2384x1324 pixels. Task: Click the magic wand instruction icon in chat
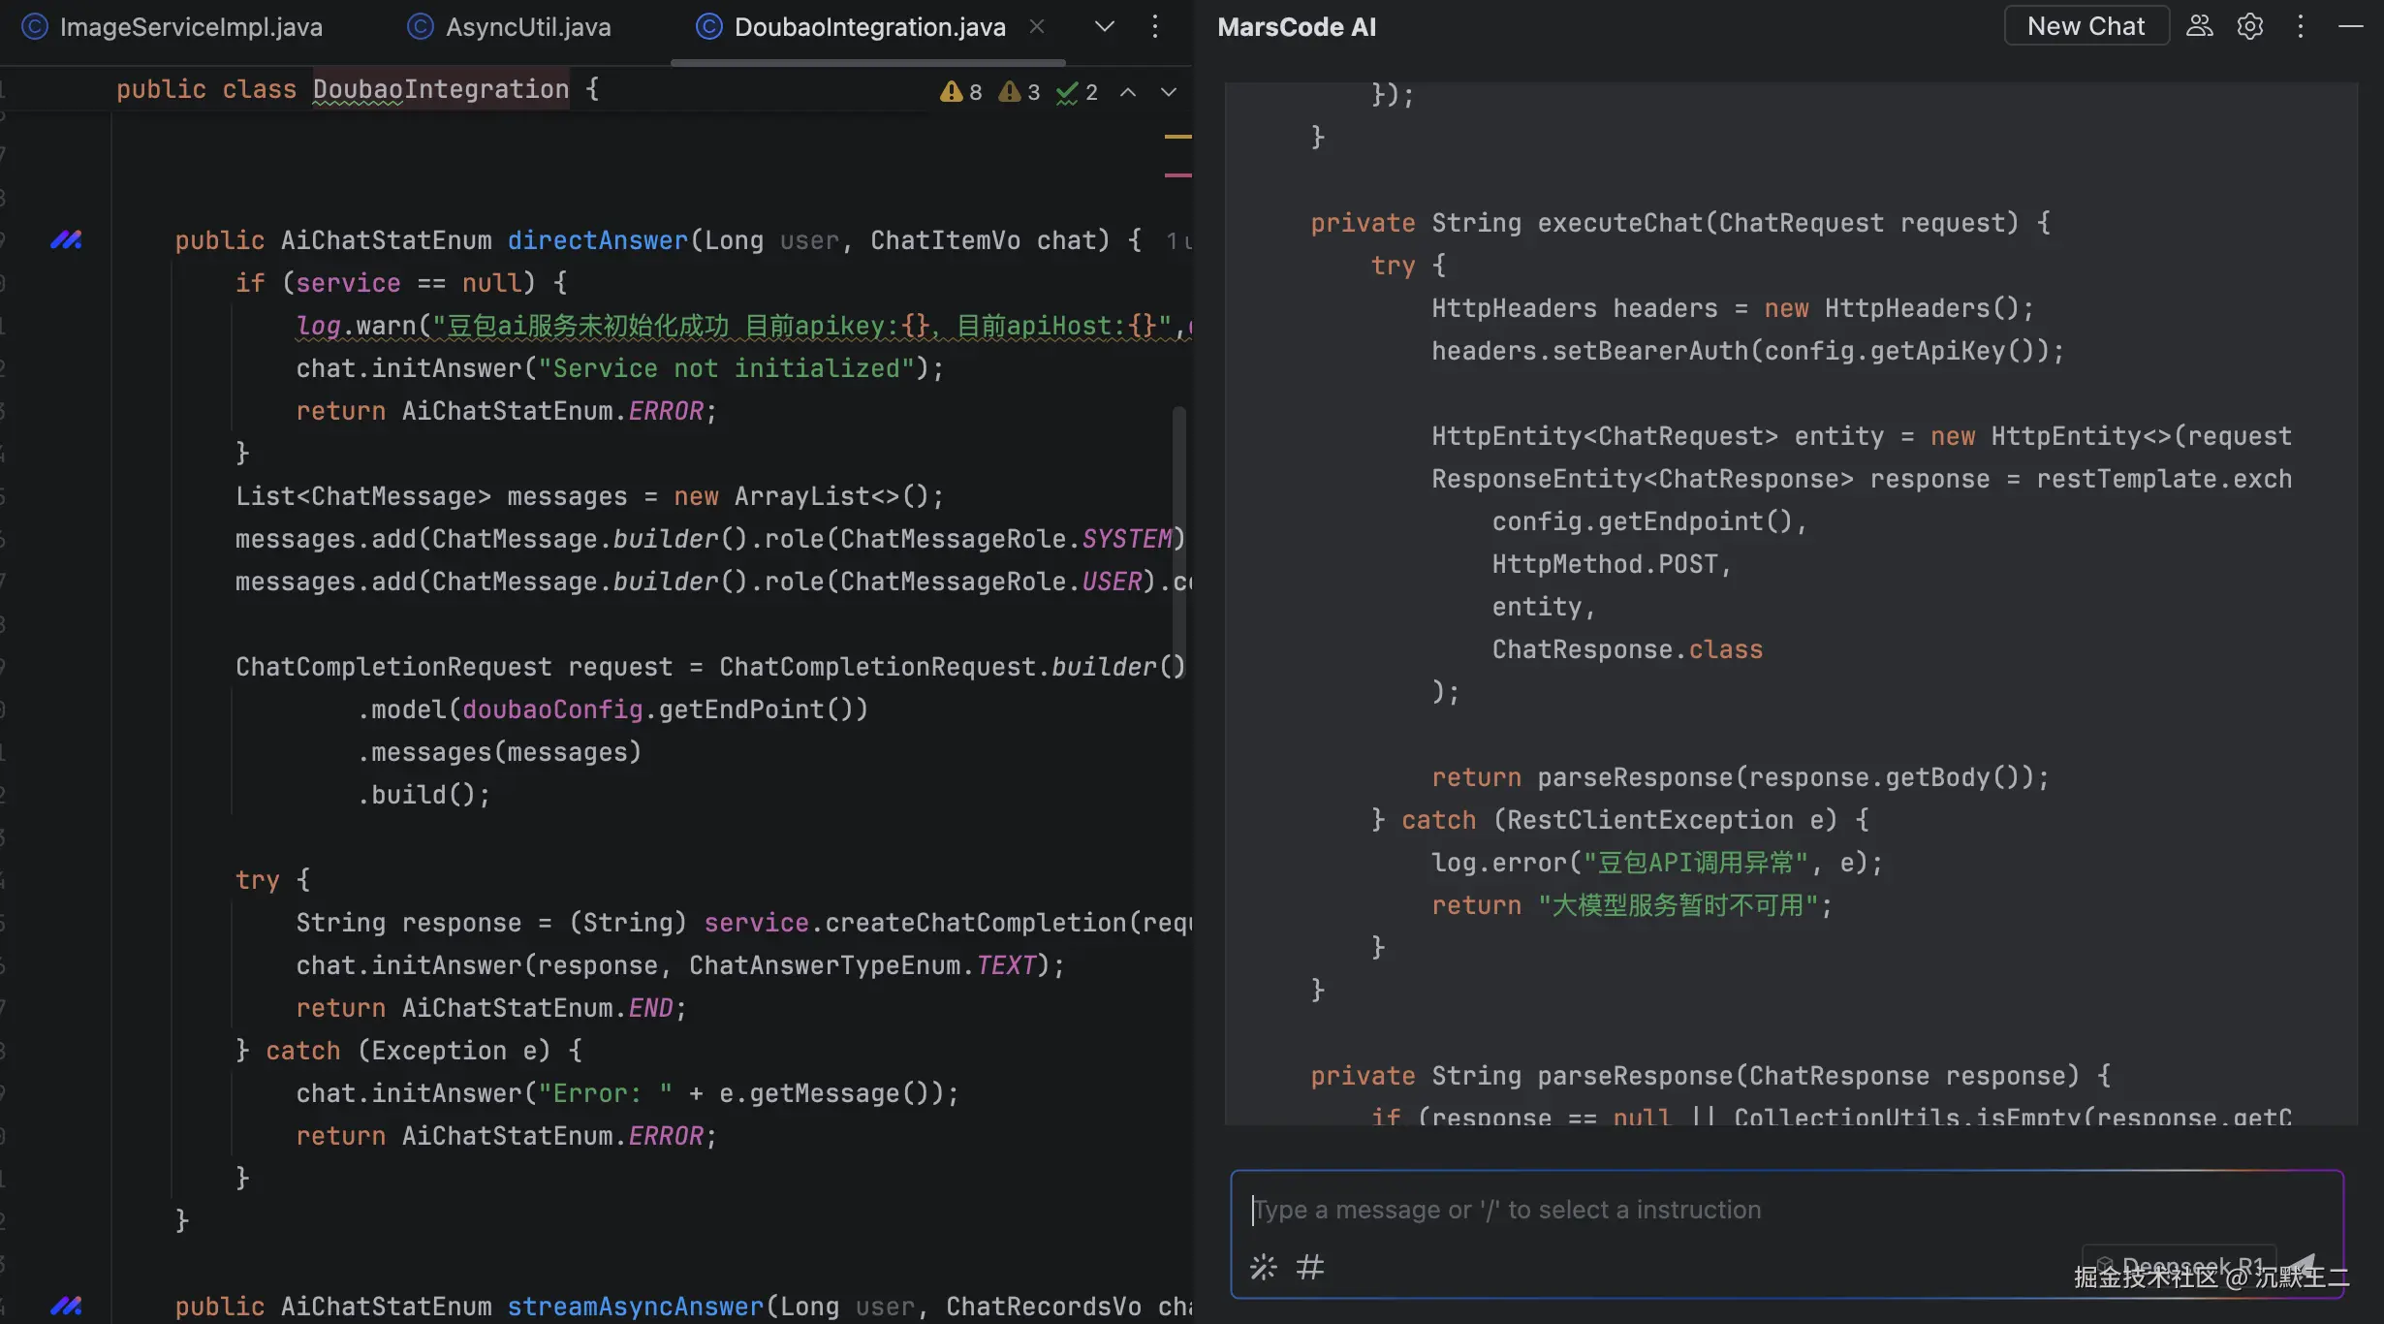point(1263,1267)
